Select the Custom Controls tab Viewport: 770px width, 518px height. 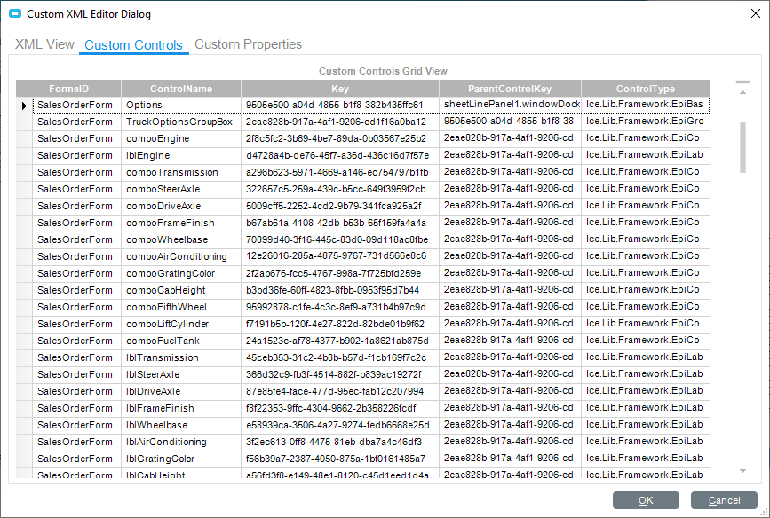point(133,44)
